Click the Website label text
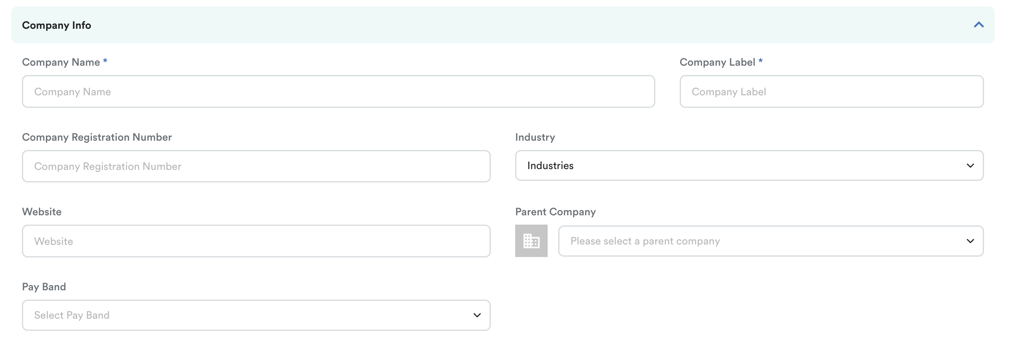 [42, 212]
